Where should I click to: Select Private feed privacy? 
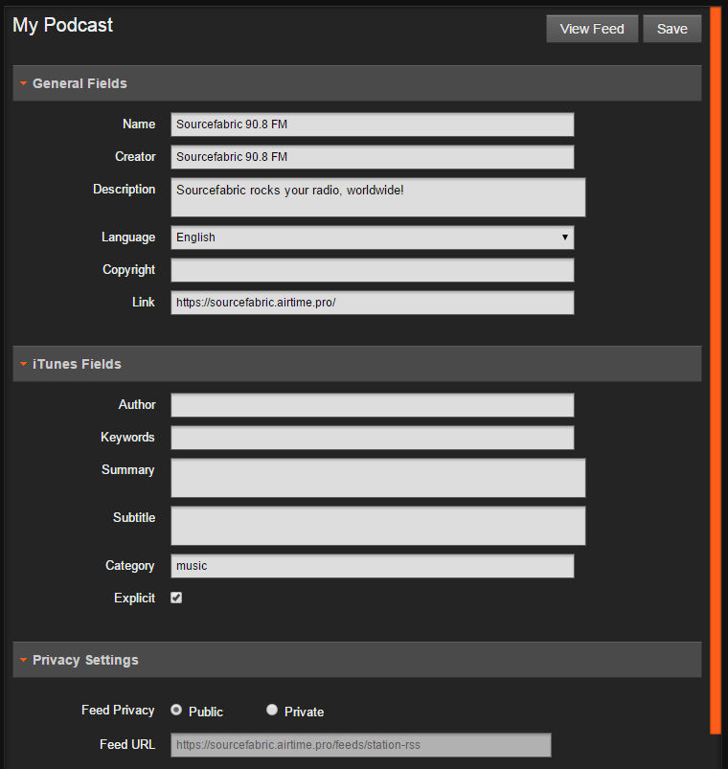[272, 710]
